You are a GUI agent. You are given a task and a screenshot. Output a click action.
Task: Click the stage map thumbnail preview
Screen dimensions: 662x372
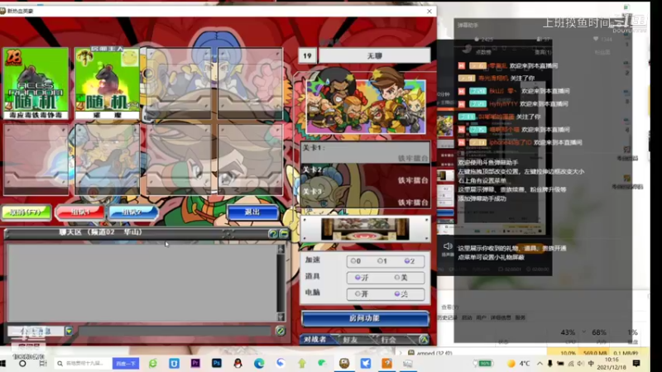coord(365,229)
